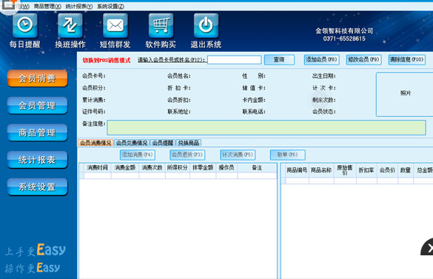Screen dimensions: 433x279
Task: Switch to the 兑换商品 tab
Action: point(188,143)
